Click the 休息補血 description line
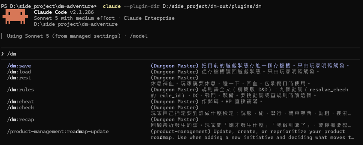363x145 pixels. pyautogui.click(x=230, y=84)
